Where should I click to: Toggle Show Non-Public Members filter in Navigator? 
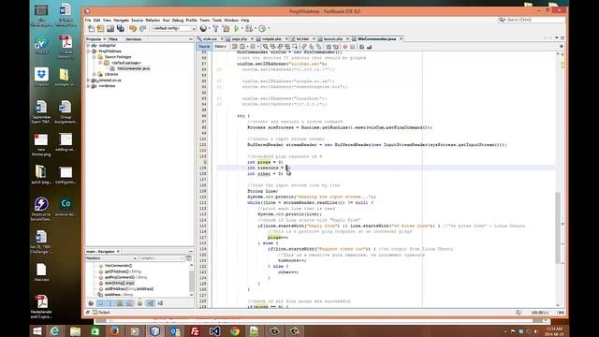tap(120, 303)
